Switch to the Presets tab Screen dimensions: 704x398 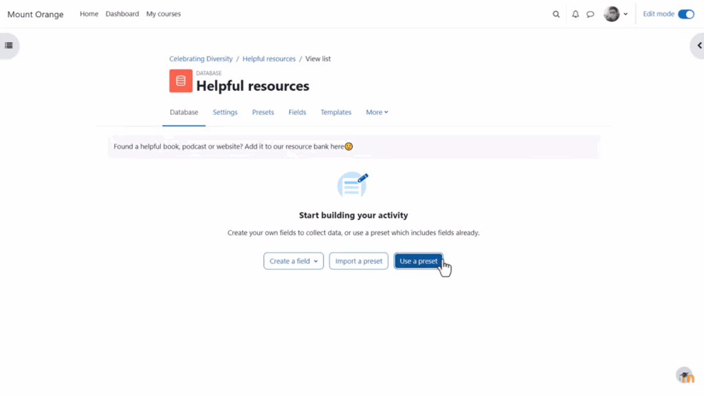click(263, 112)
